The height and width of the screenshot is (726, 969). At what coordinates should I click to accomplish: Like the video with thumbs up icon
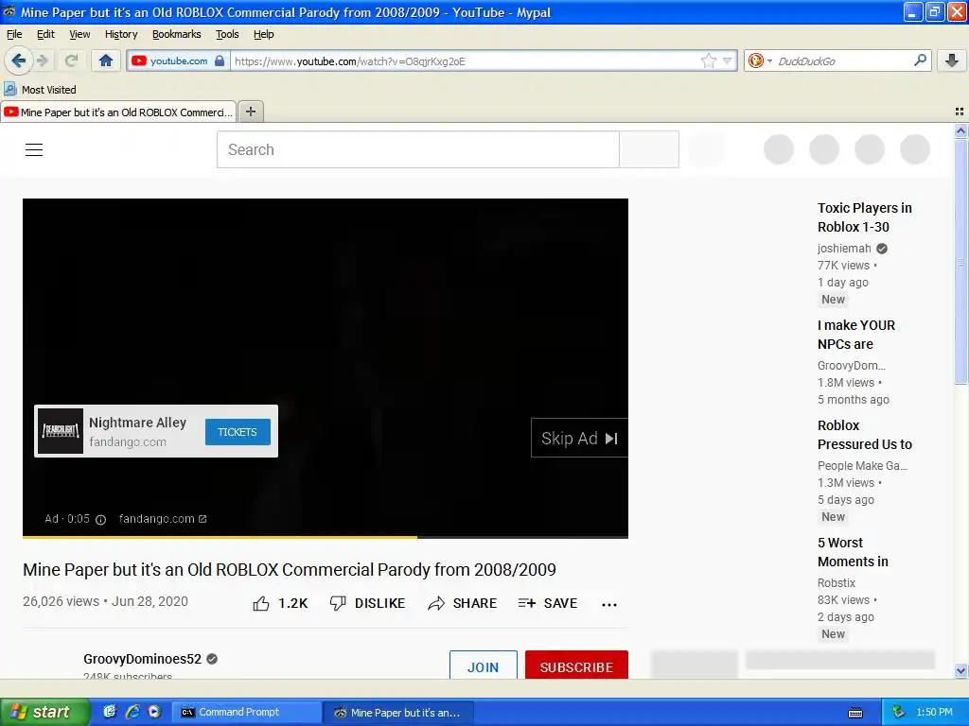coord(261,604)
